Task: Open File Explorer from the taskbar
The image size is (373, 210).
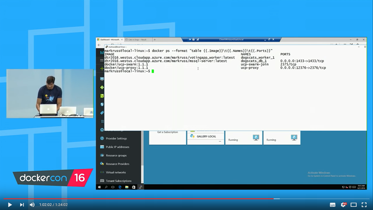Action: coord(127,187)
